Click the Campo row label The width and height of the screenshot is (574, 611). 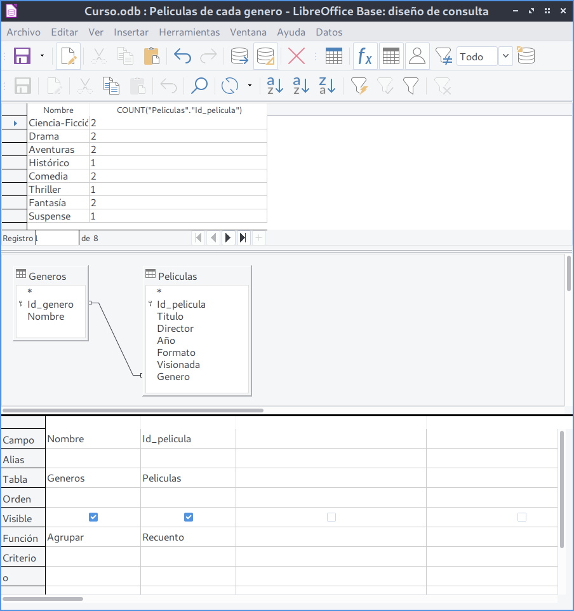pyautogui.click(x=23, y=440)
